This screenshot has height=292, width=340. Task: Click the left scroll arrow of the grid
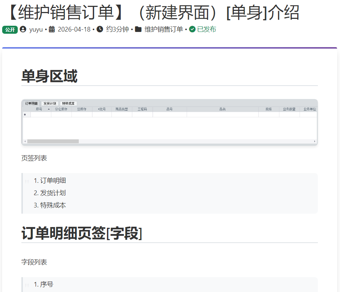click(25, 141)
